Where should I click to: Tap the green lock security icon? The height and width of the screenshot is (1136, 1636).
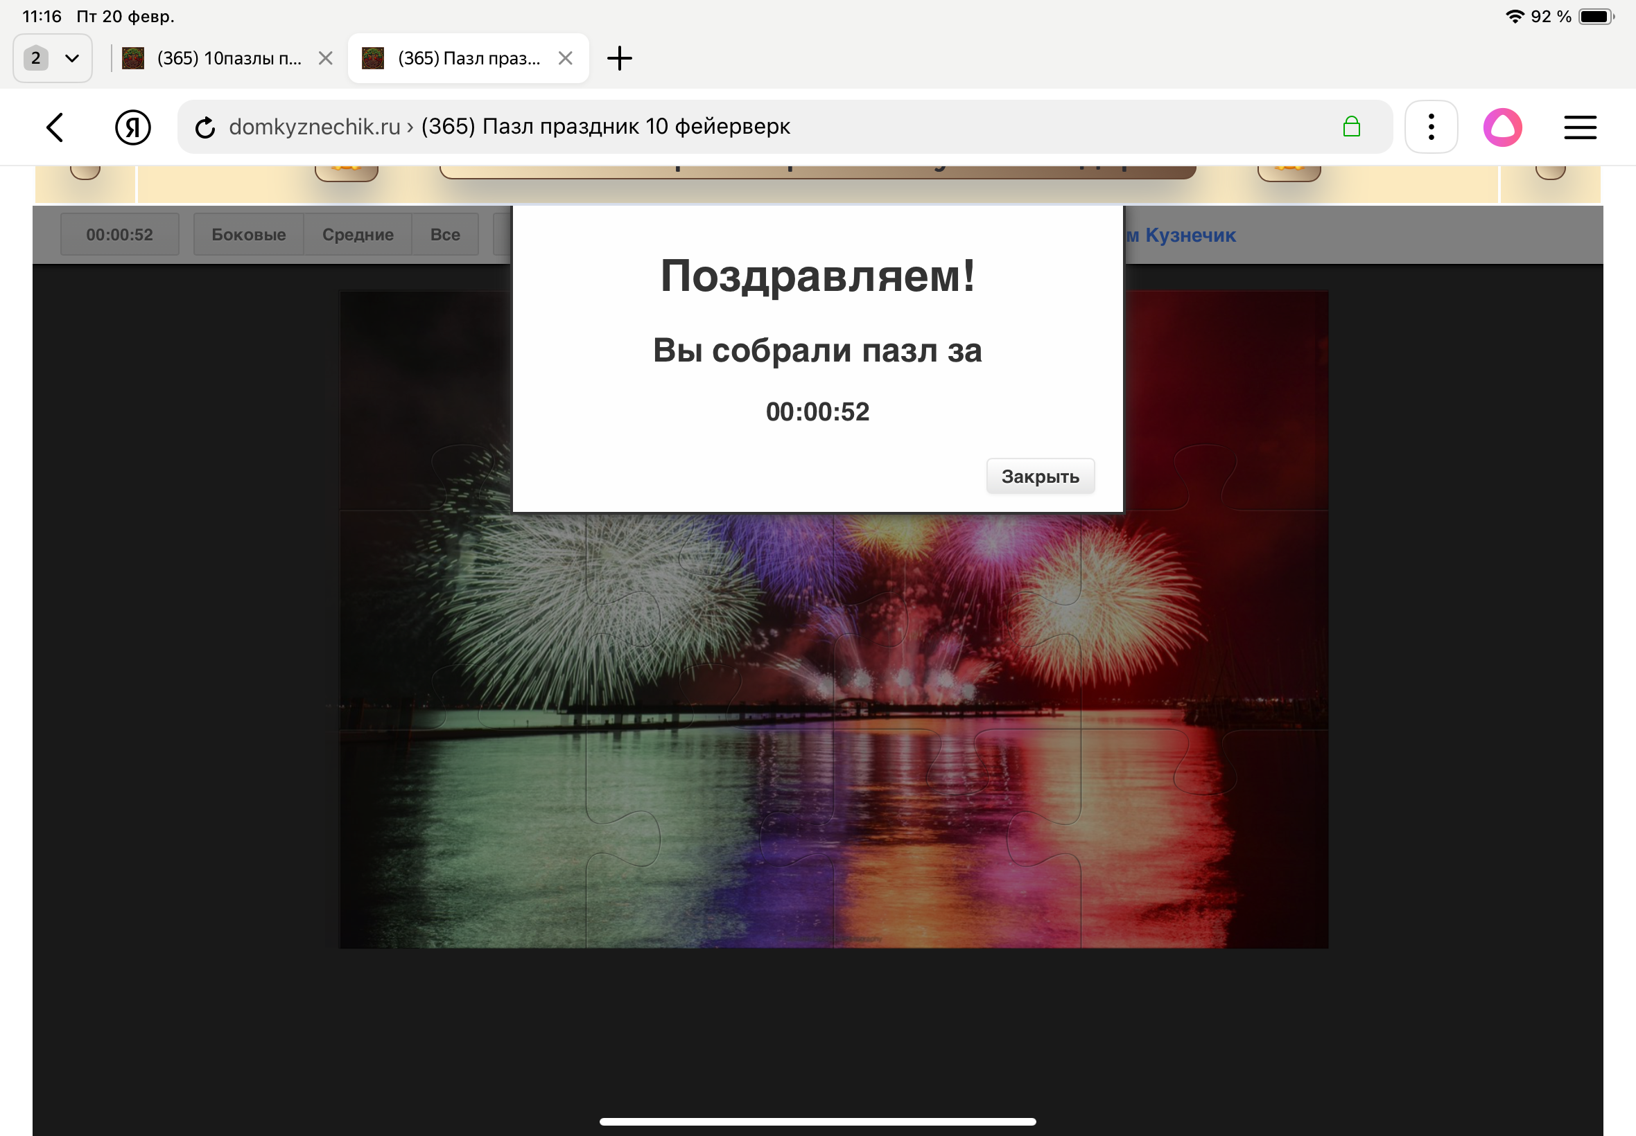(1351, 127)
